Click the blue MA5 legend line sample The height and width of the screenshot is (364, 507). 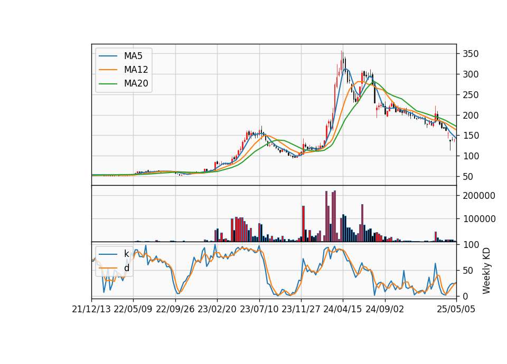click(108, 56)
